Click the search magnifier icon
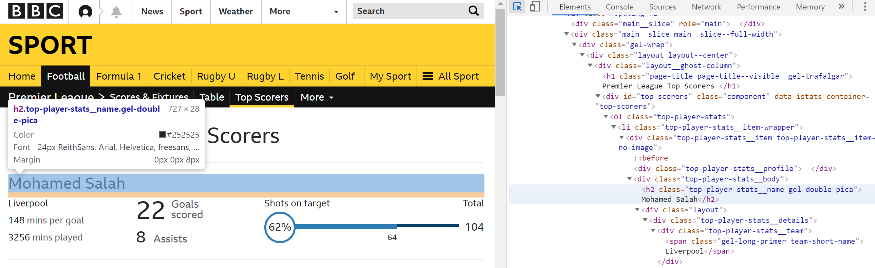875x268 pixels. [473, 11]
